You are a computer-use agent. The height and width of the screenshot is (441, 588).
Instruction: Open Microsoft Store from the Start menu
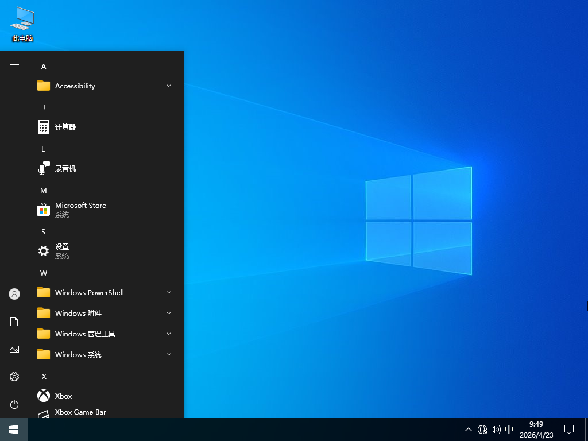(x=80, y=210)
